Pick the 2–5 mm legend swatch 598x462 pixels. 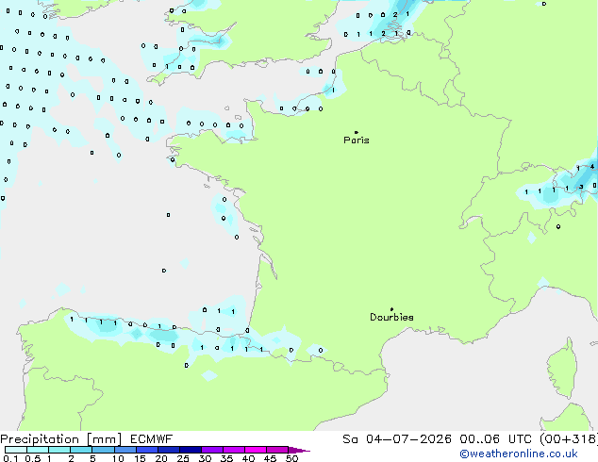81,450
